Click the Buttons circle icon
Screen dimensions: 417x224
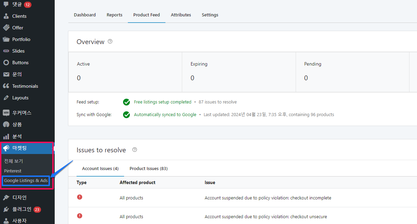pos(6,62)
